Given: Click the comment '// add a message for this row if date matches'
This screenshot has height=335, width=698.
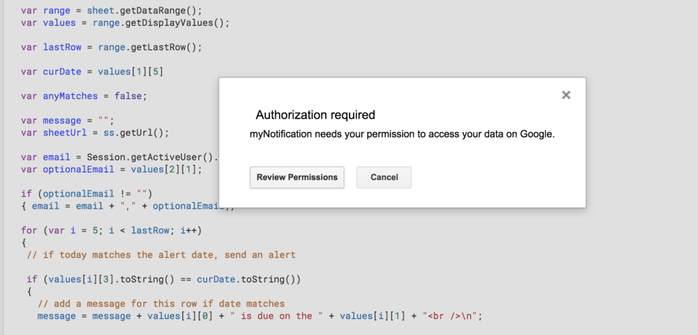Looking at the screenshot, I should tap(161, 304).
